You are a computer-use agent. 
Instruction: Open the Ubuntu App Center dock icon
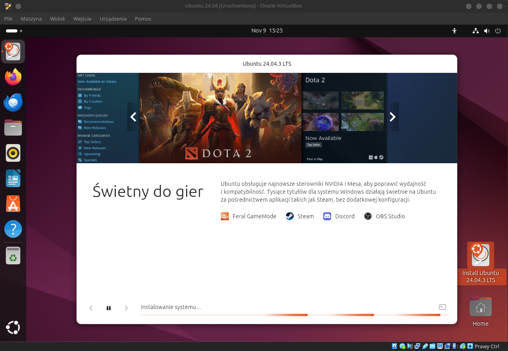13,204
